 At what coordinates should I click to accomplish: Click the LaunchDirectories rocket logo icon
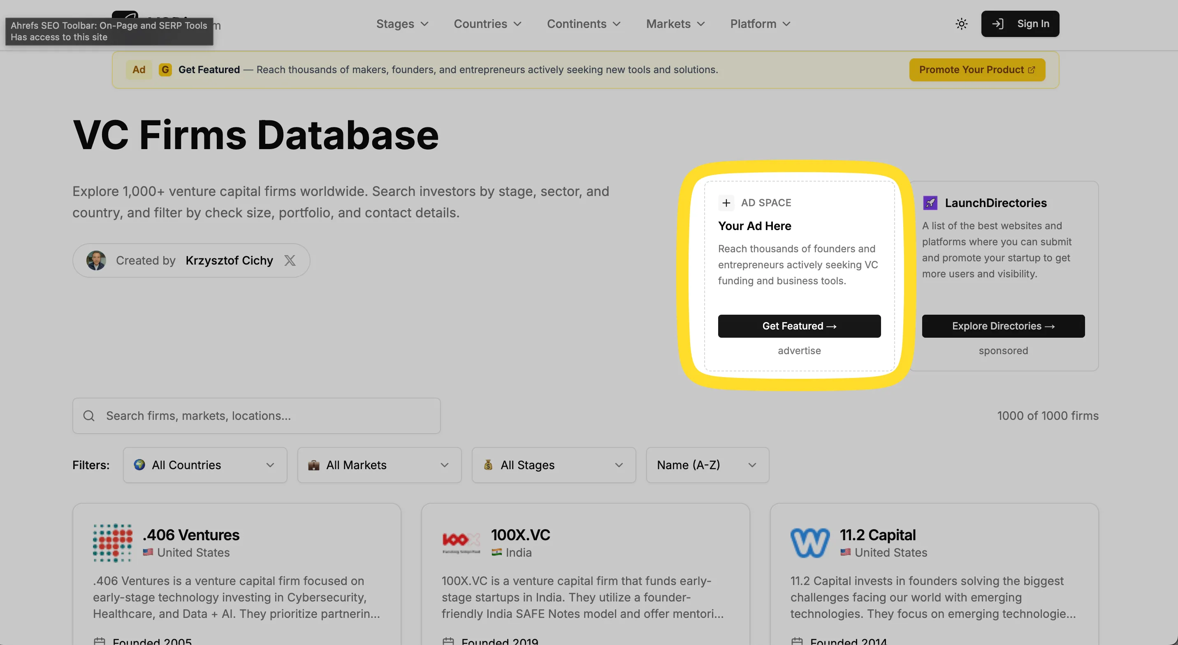coord(930,203)
